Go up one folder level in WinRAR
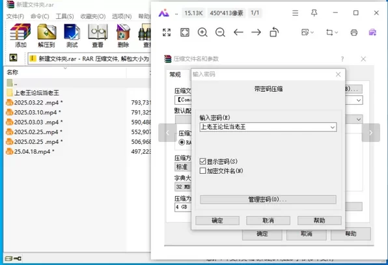The width and height of the screenshot is (388, 265). tap(14, 58)
